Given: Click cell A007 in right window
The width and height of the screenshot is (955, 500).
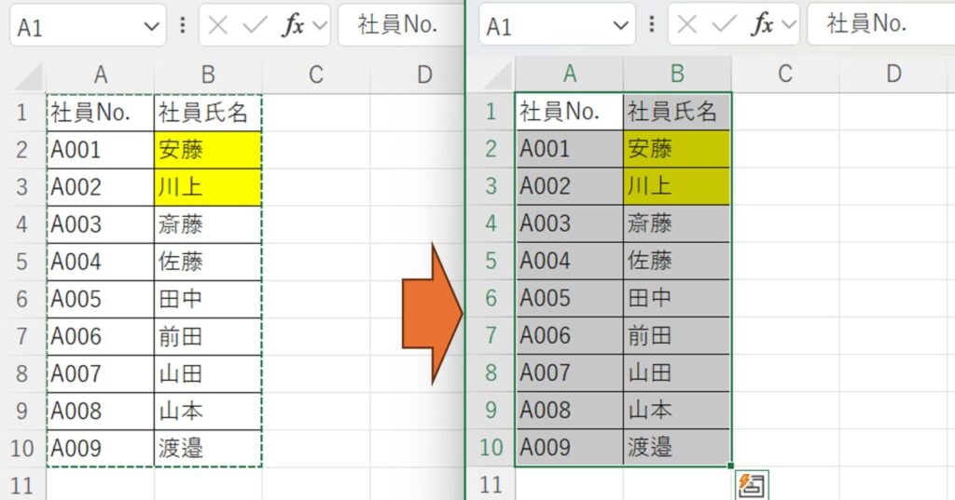Looking at the screenshot, I should pyautogui.click(x=570, y=372).
